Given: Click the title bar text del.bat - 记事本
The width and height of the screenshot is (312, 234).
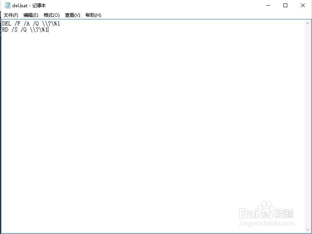Looking at the screenshot, I should (30, 5).
